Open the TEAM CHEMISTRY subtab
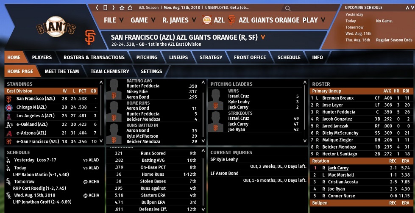The width and height of the screenshot is (415, 213). [x=109, y=71]
